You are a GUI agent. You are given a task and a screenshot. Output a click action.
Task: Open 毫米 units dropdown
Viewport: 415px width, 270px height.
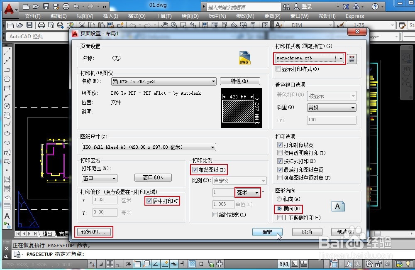pos(247,192)
